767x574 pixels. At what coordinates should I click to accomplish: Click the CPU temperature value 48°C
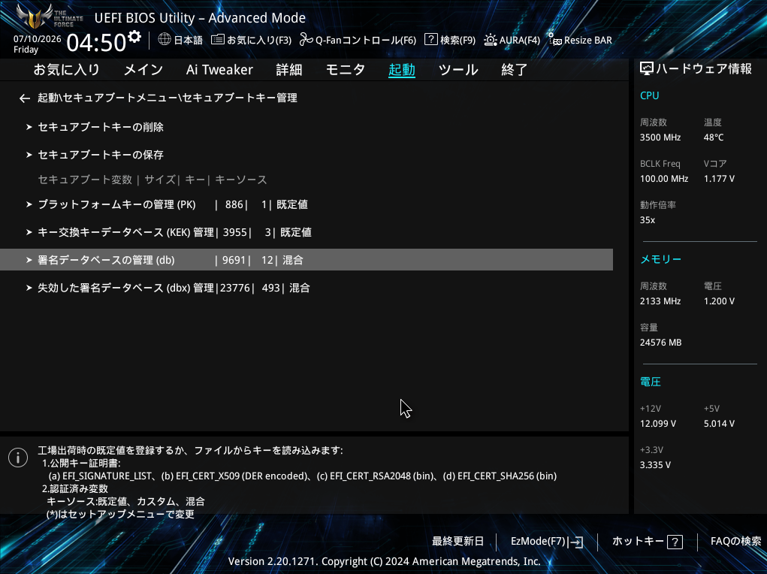714,137
